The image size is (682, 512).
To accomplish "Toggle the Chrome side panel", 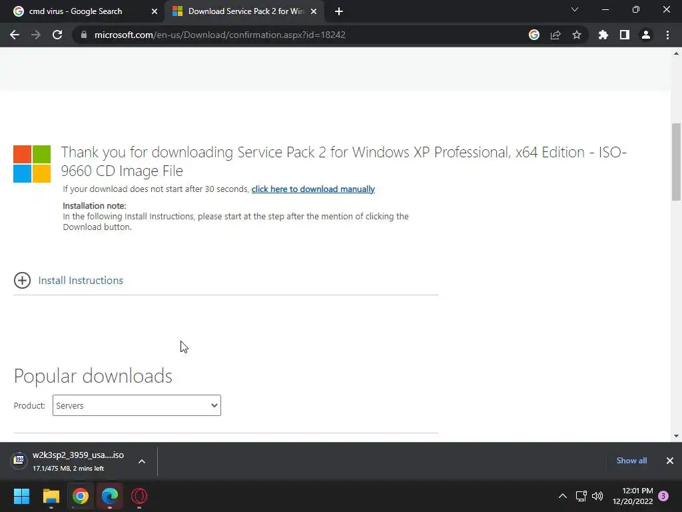I will (625, 35).
